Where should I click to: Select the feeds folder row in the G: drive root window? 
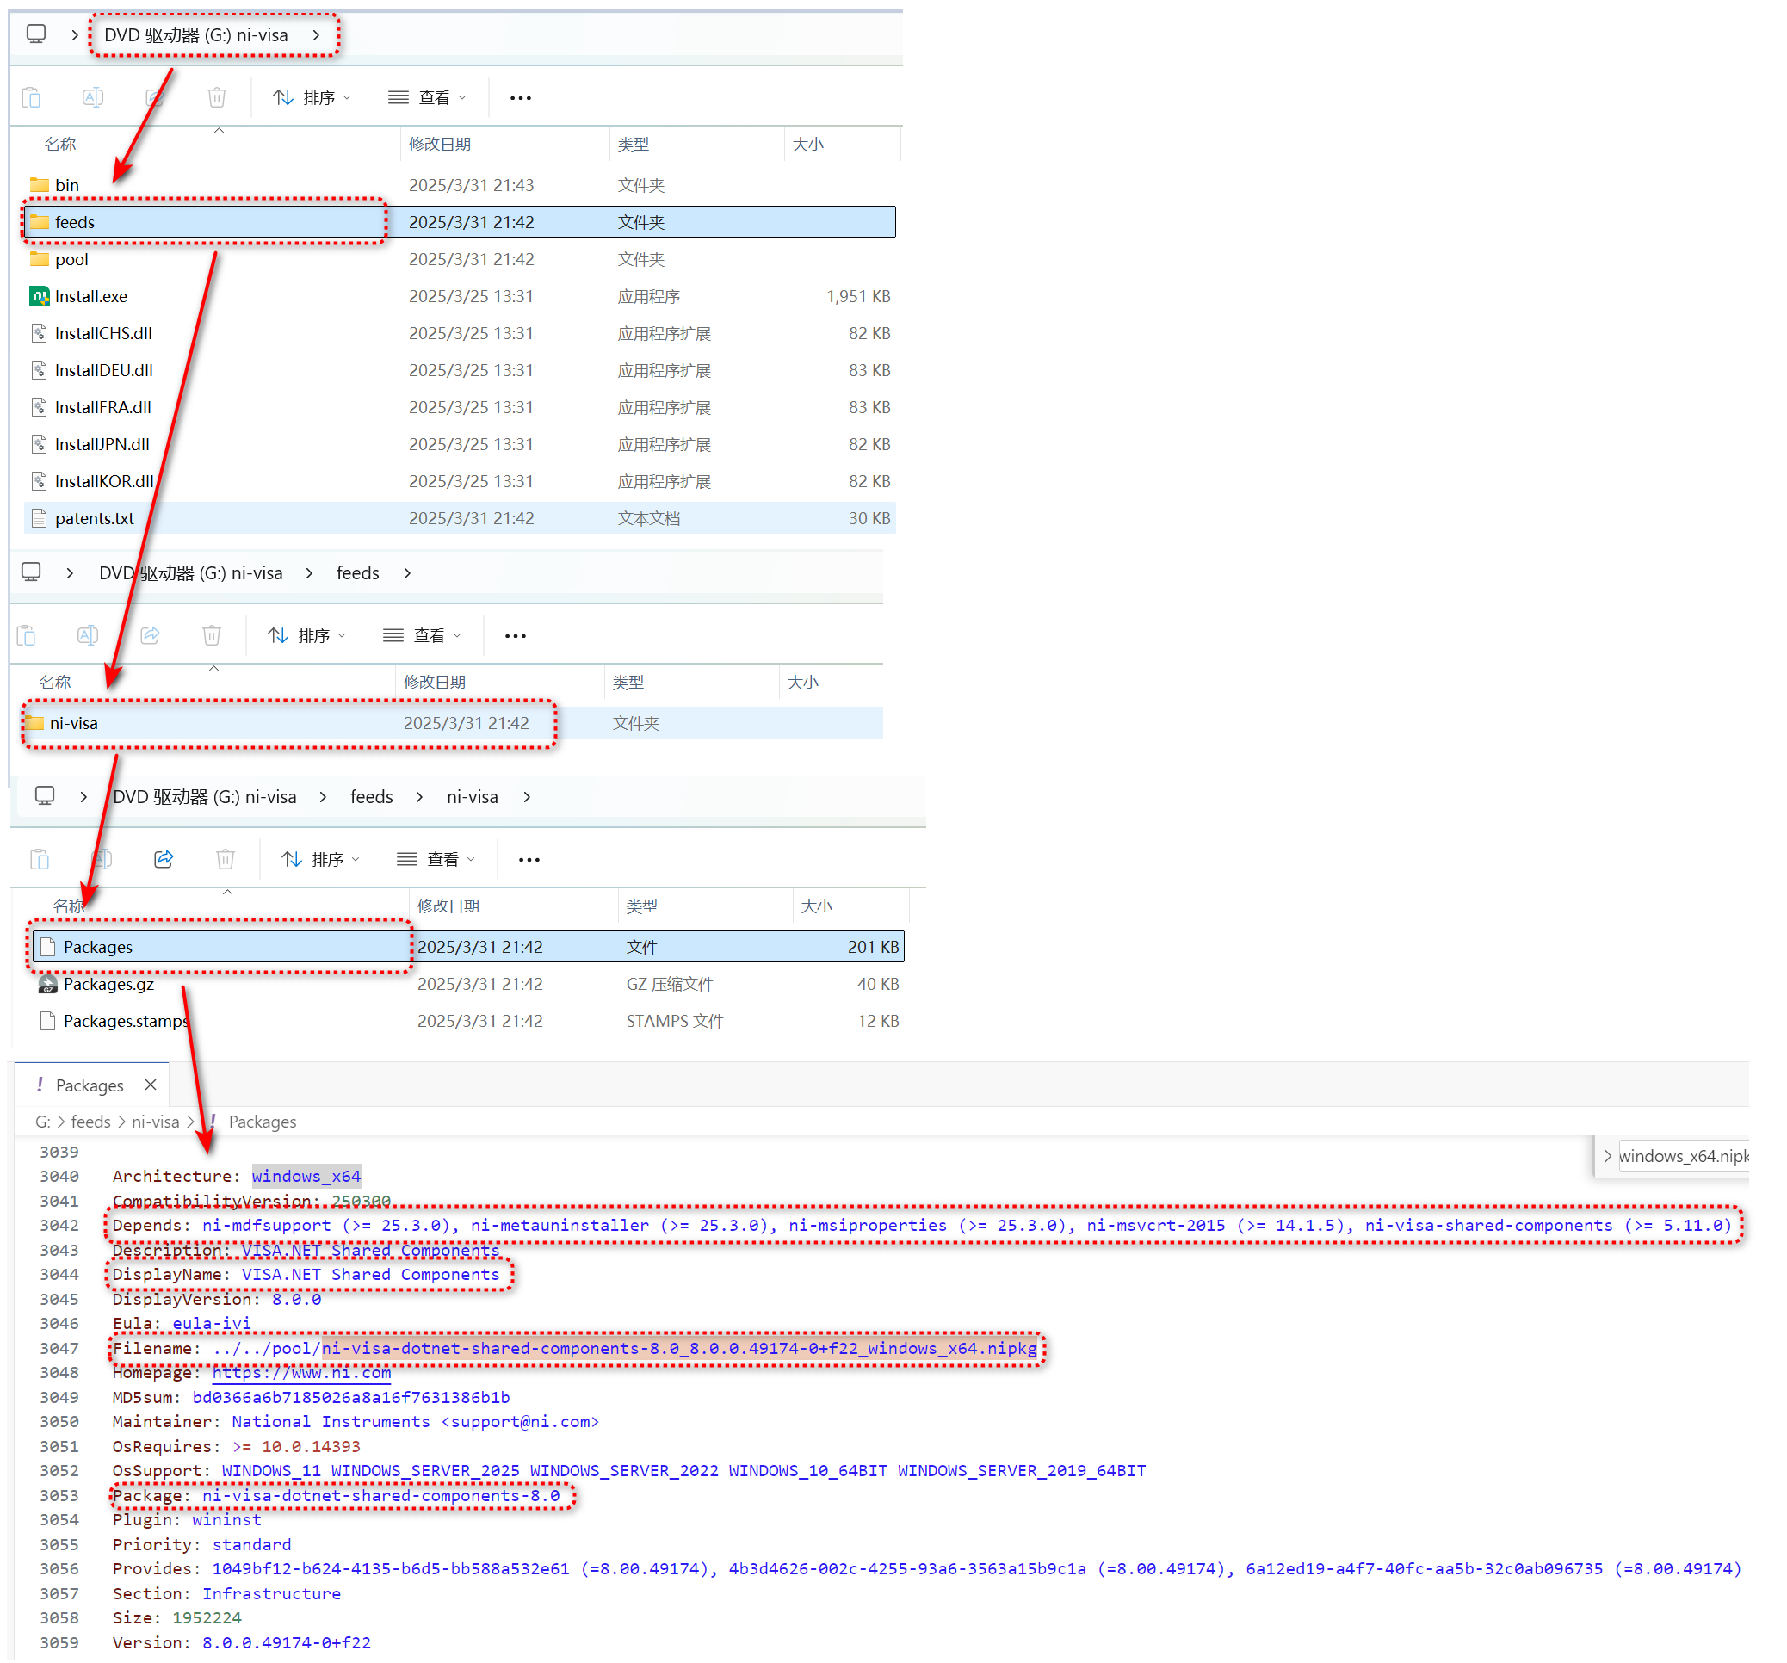click(460, 222)
